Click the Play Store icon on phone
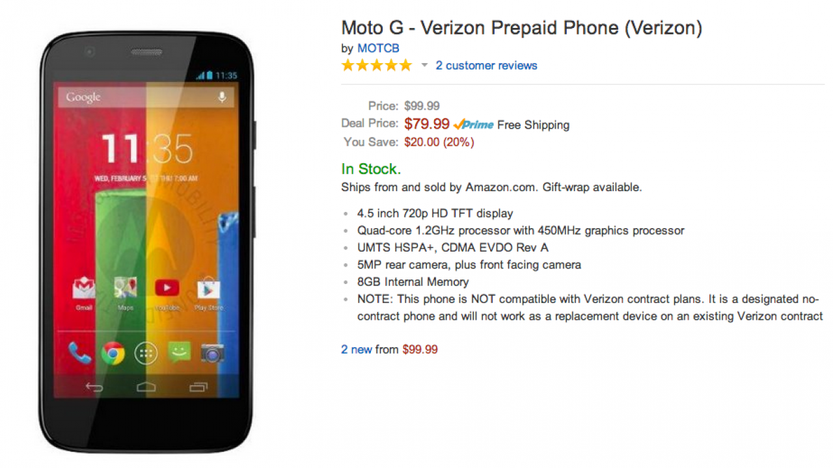The image size is (833, 468). pyautogui.click(x=209, y=288)
